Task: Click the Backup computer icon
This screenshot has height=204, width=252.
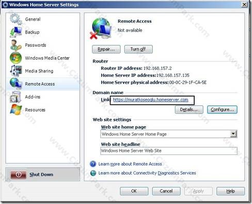Action: point(16,32)
